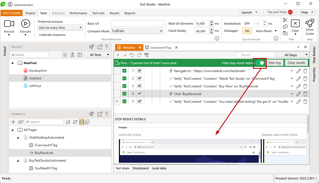Click rocket icon in Elements panel header
The image size is (319, 183).
pyautogui.click(x=92, y=114)
